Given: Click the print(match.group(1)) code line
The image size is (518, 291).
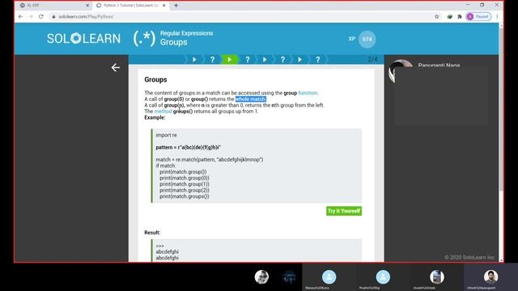Looking at the screenshot, I should [x=185, y=184].
